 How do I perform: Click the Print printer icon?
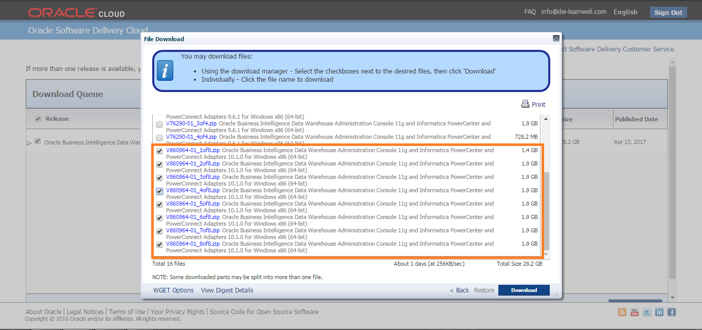pyautogui.click(x=525, y=104)
